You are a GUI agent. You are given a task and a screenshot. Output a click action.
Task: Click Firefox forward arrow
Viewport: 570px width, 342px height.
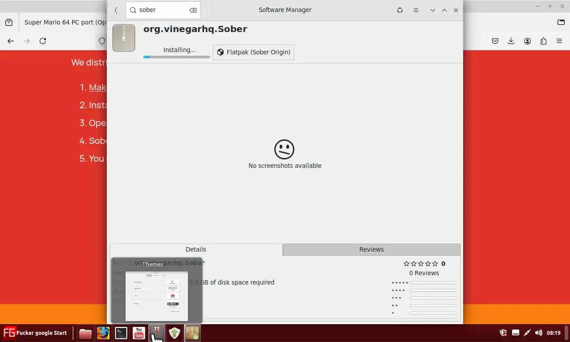(27, 41)
